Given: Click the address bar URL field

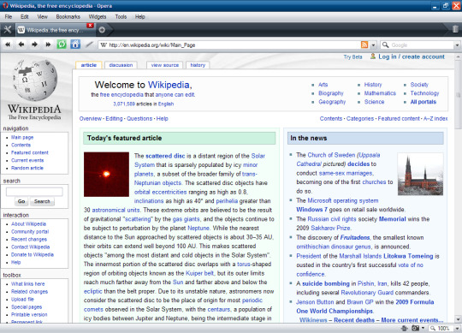Looking at the screenshot, I should click(234, 45).
